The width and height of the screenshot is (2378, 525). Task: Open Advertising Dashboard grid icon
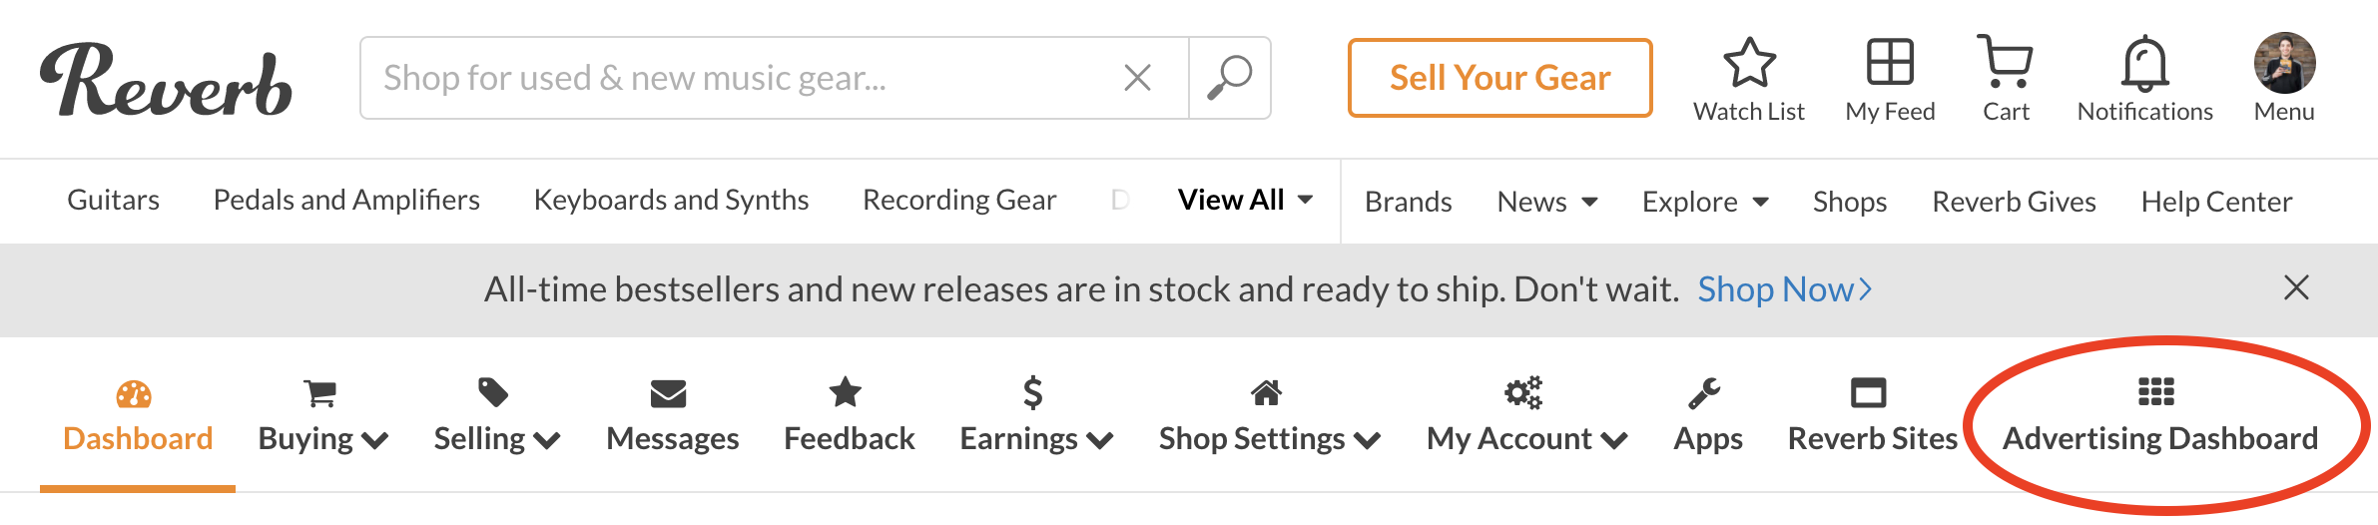click(2156, 392)
